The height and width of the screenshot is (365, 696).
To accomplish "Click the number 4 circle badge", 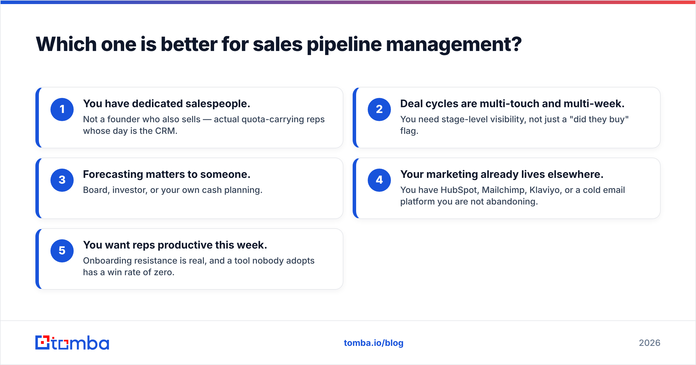I will 379,180.
